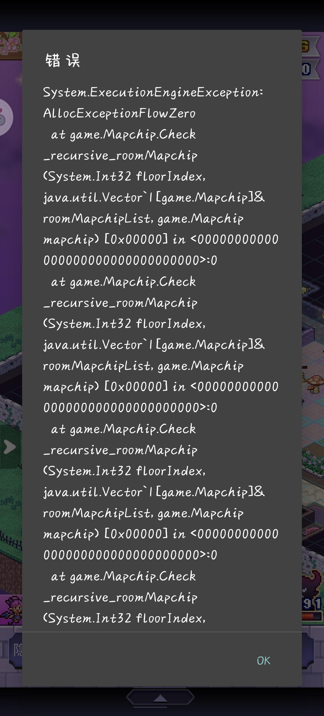Tap the number 91 indicator
This screenshot has width=324, height=716.
point(312,604)
